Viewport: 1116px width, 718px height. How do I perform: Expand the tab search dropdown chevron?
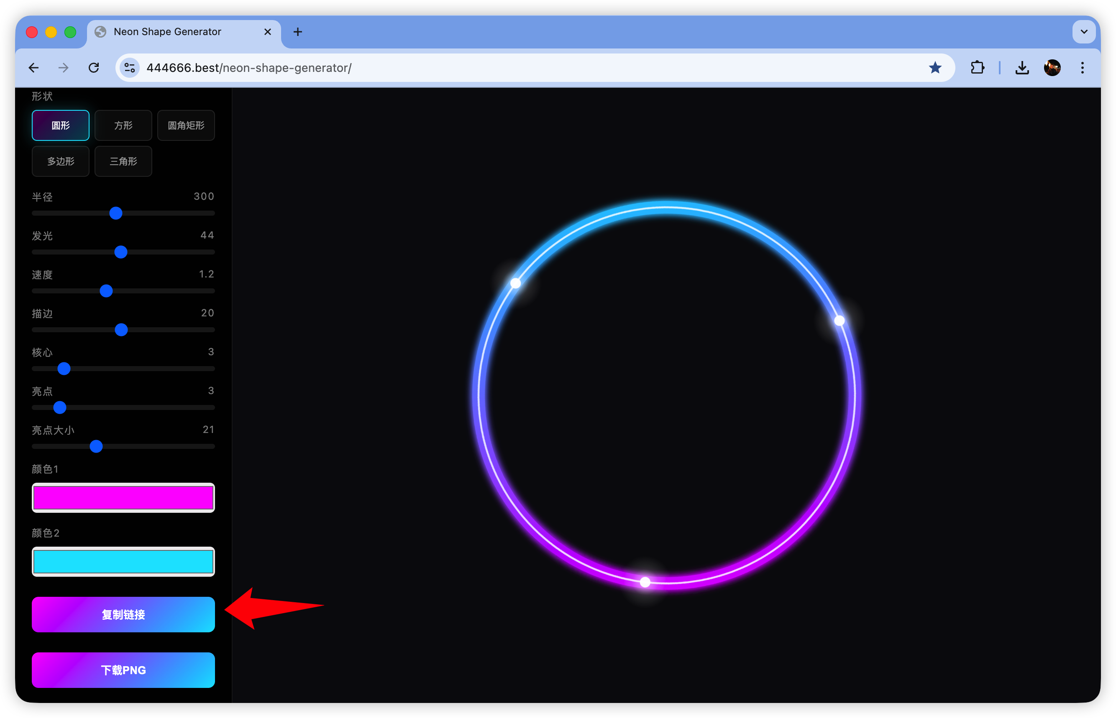(x=1084, y=32)
